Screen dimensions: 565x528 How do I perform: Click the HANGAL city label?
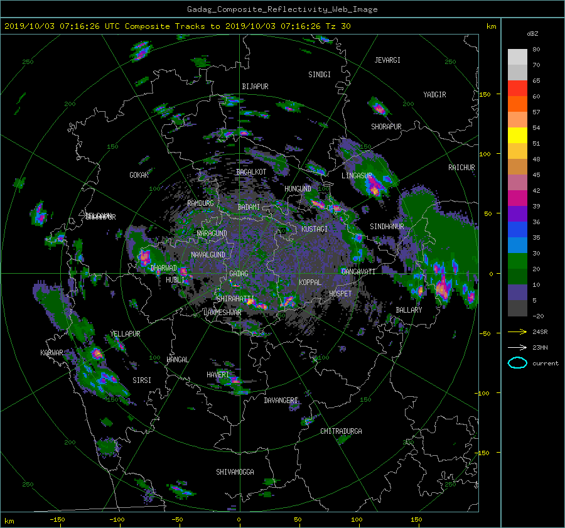click(177, 360)
